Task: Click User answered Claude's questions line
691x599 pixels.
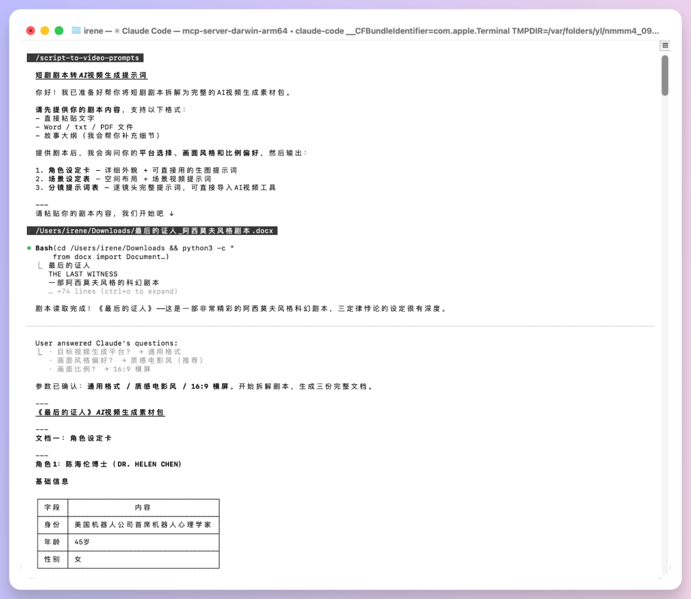Action: click(x=107, y=344)
